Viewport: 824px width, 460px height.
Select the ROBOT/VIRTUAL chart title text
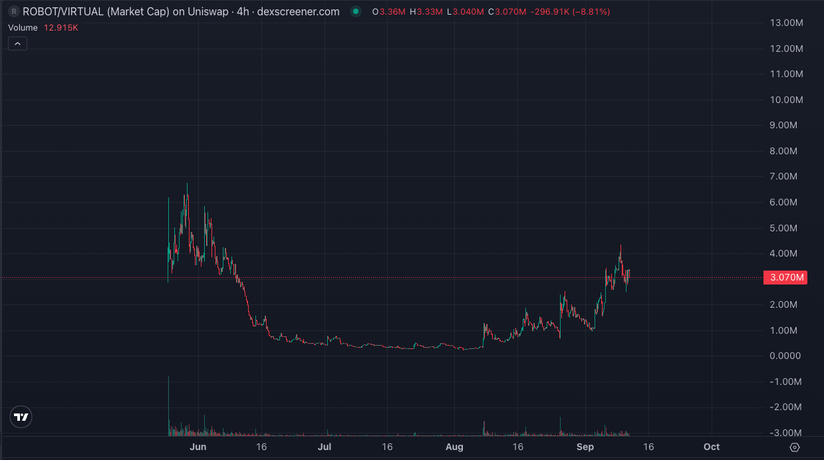(x=181, y=12)
